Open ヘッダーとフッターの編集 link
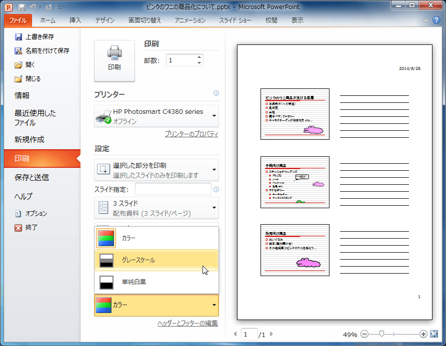Image resolution: width=446 pixels, height=346 pixels. click(187, 323)
